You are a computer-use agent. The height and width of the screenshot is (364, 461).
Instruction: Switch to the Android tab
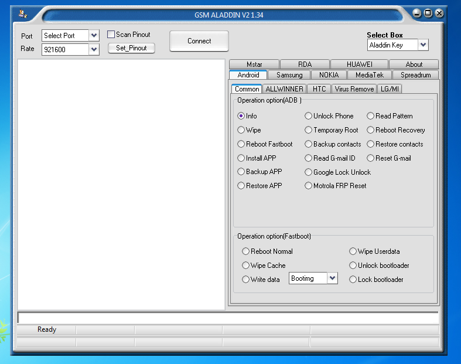pos(248,75)
